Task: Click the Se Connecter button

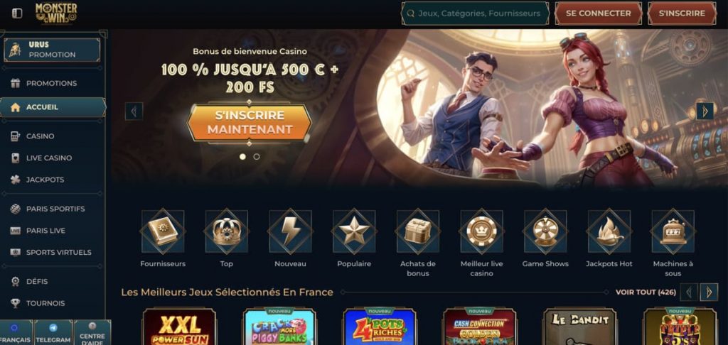Action: (x=599, y=13)
